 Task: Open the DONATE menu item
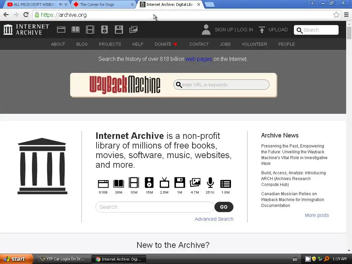pyautogui.click(x=166, y=44)
